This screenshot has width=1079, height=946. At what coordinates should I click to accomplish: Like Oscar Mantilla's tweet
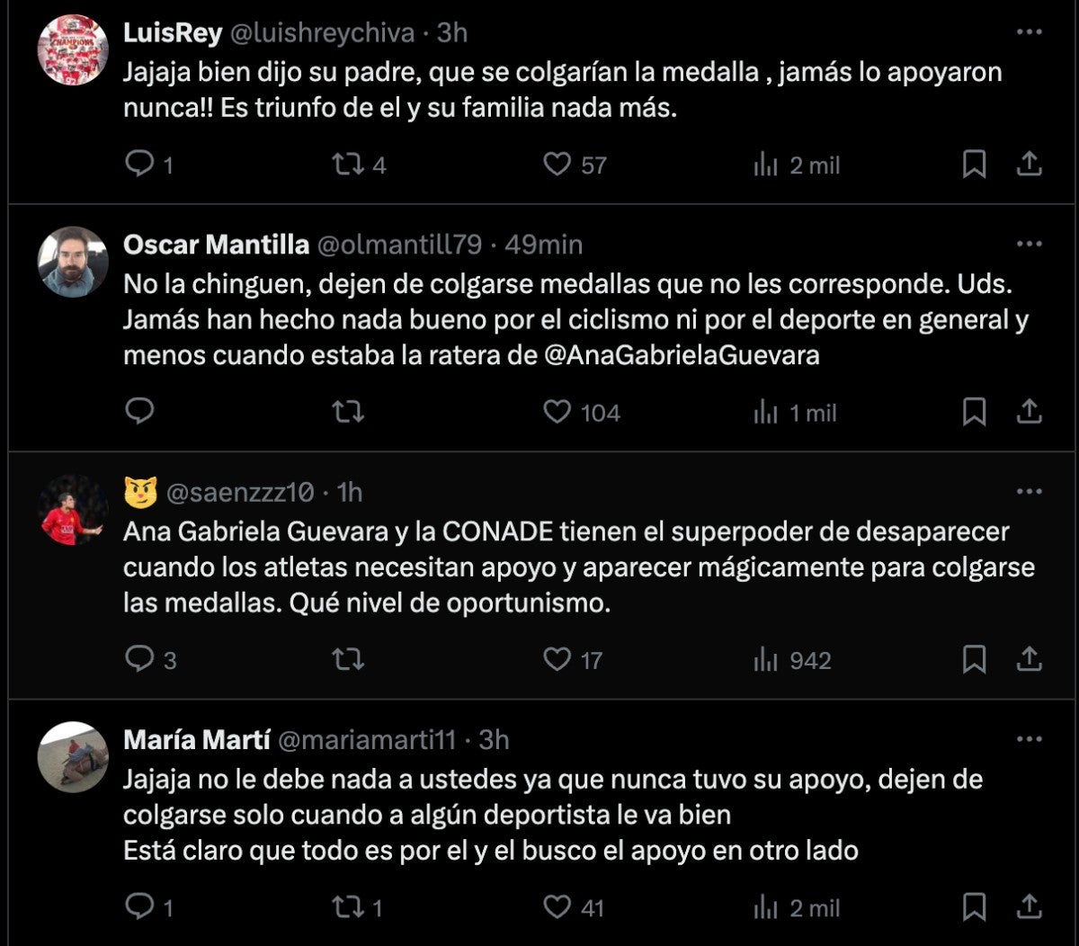point(557,412)
